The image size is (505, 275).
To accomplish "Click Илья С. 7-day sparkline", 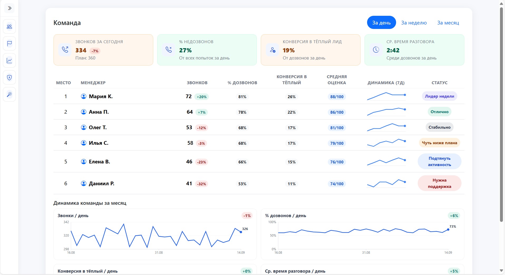I will pyautogui.click(x=386, y=143).
